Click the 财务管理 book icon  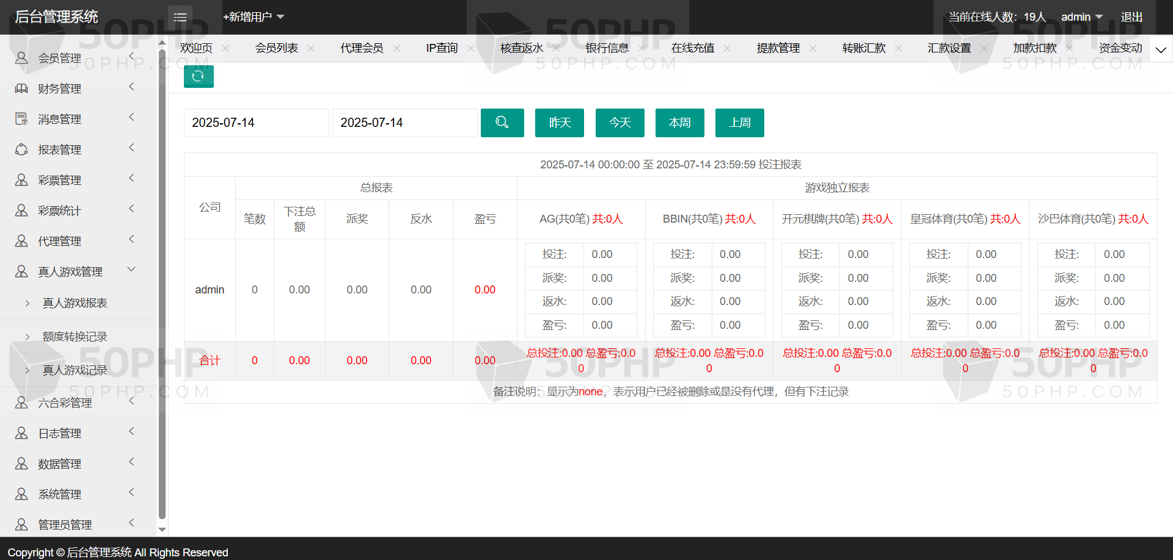click(21, 88)
